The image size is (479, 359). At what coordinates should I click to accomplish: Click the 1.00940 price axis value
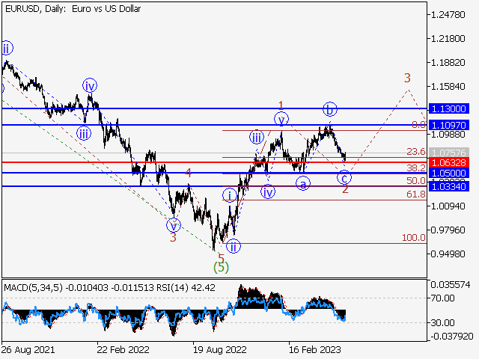point(448,206)
